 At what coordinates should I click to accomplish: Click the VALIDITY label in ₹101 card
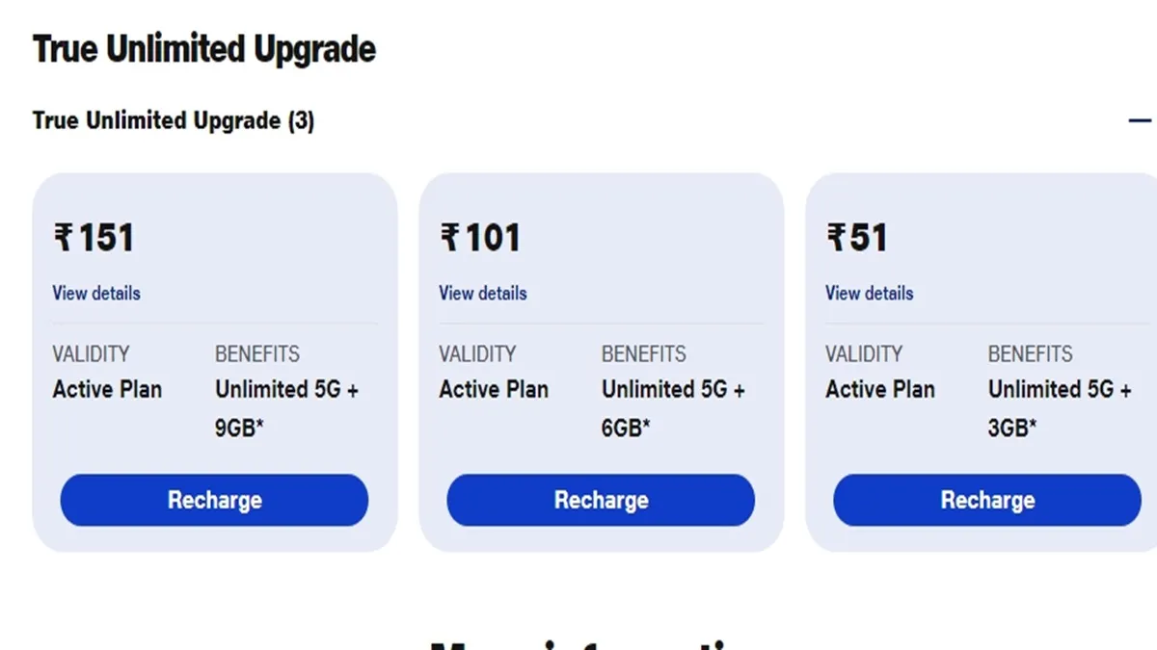[x=477, y=354]
